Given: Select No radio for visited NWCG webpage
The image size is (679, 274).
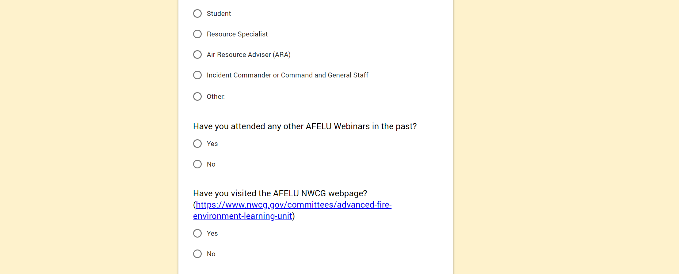Looking at the screenshot, I should coord(197,254).
